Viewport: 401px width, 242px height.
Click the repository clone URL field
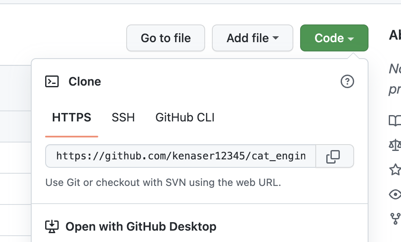click(181, 156)
